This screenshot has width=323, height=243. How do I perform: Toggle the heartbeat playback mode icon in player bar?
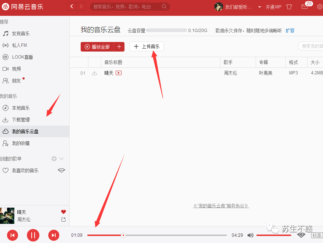[x=301, y=235]
